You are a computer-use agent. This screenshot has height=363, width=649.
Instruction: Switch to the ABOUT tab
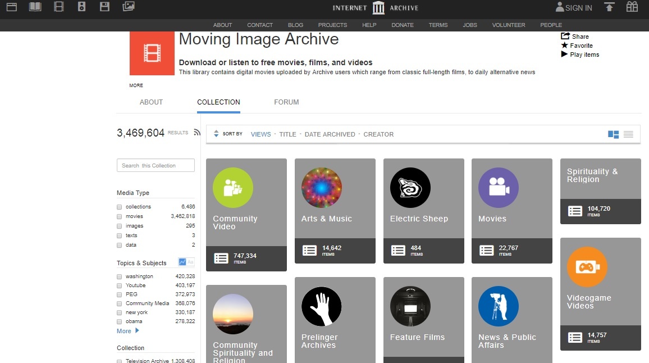[151, 102]
